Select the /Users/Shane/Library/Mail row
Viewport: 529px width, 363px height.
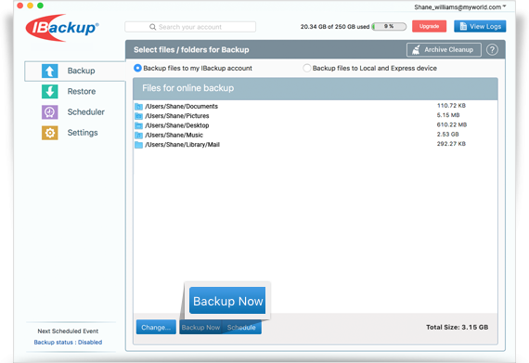point(316,145)
